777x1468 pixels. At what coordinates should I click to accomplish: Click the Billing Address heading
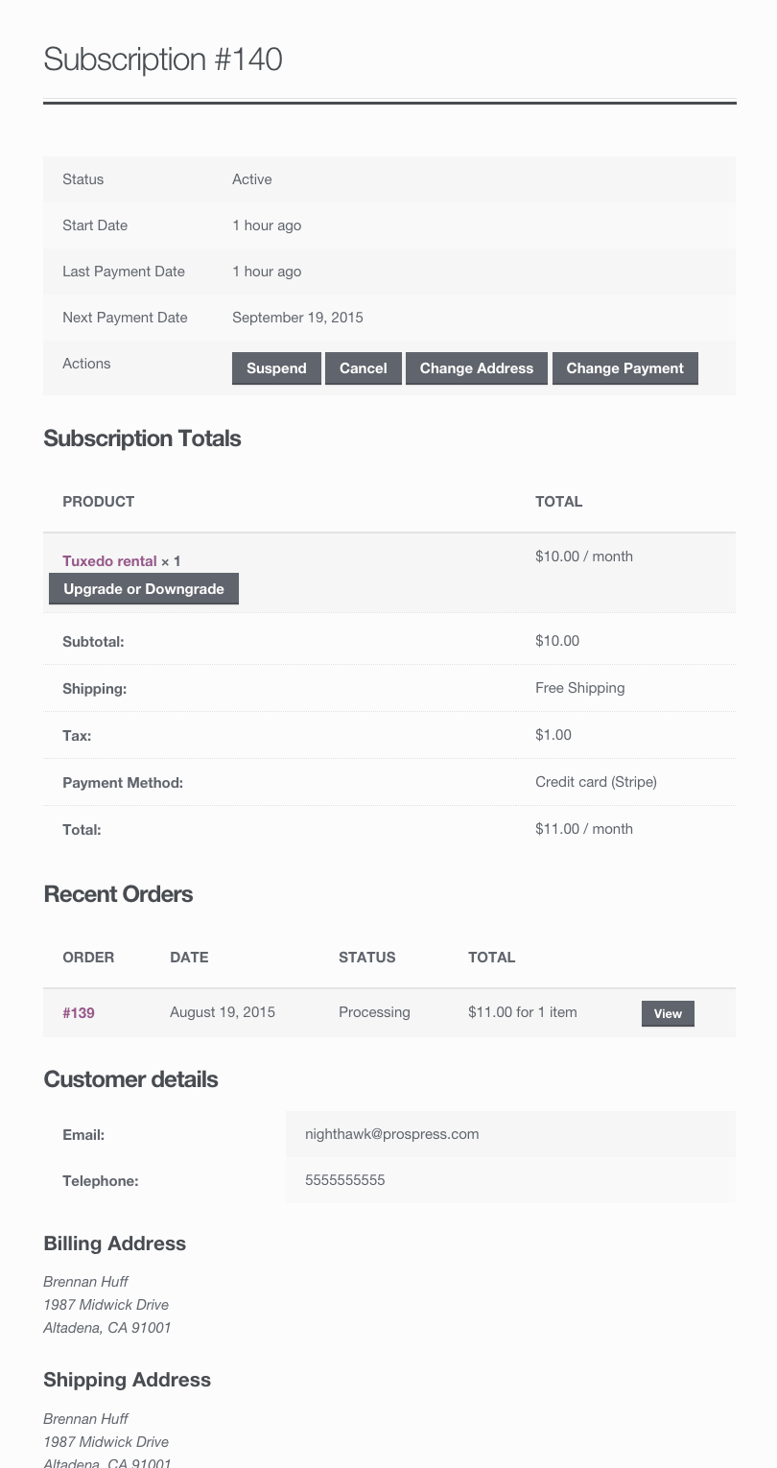115,1243
